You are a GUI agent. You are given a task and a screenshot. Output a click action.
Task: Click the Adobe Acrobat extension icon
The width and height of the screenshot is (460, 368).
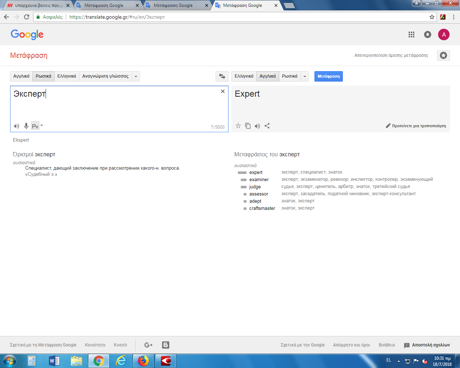(x=443, y=17)
